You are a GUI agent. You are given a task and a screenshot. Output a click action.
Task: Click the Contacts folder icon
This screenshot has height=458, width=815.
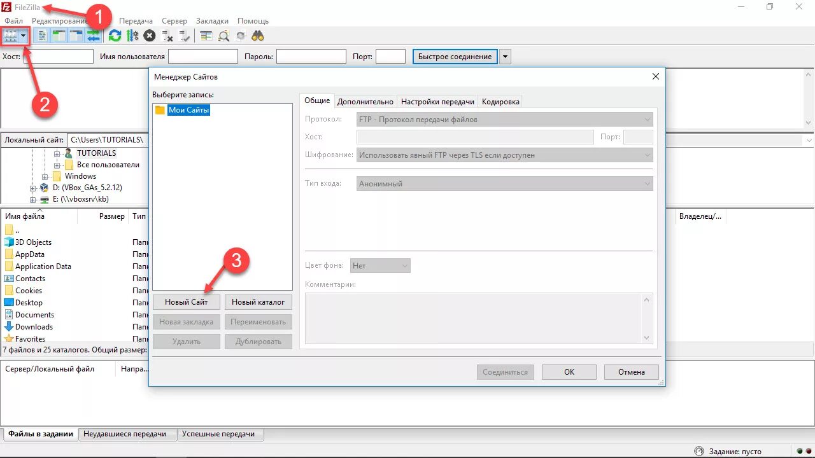(9, 279)
